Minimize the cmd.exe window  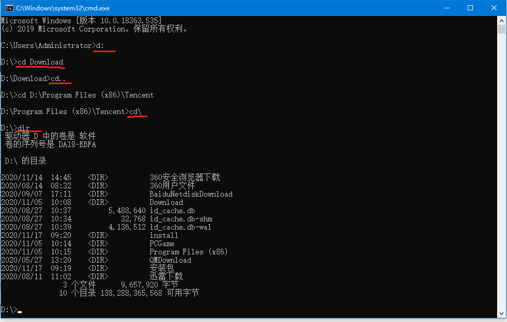tap(447, 8)
